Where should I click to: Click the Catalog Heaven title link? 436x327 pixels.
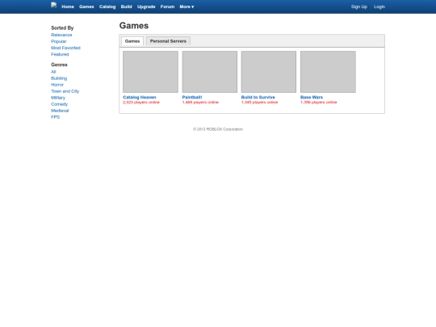pyautogui.click(x=140, y=98)
